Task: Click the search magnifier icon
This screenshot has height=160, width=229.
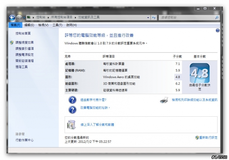Action: pyautogui.click(x=217, y=18)
